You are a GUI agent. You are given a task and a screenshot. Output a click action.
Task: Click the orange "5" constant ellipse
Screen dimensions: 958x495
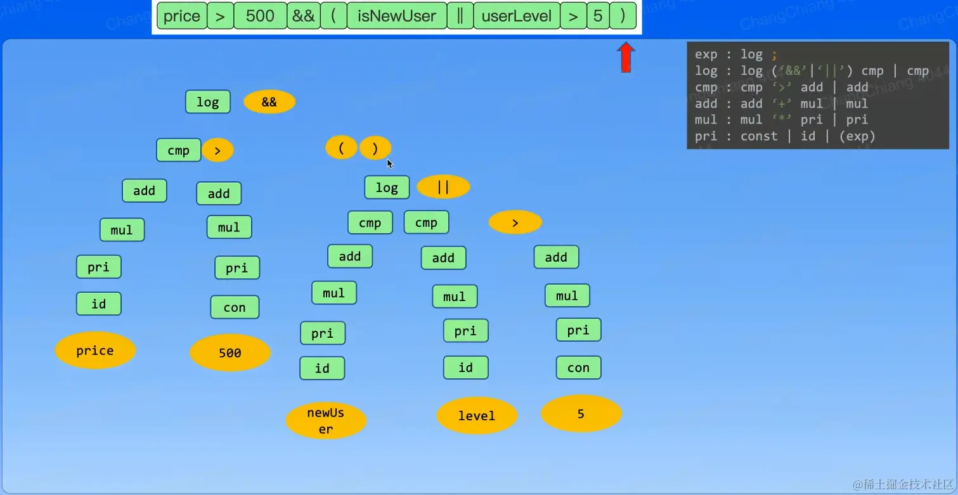[580, 413]
